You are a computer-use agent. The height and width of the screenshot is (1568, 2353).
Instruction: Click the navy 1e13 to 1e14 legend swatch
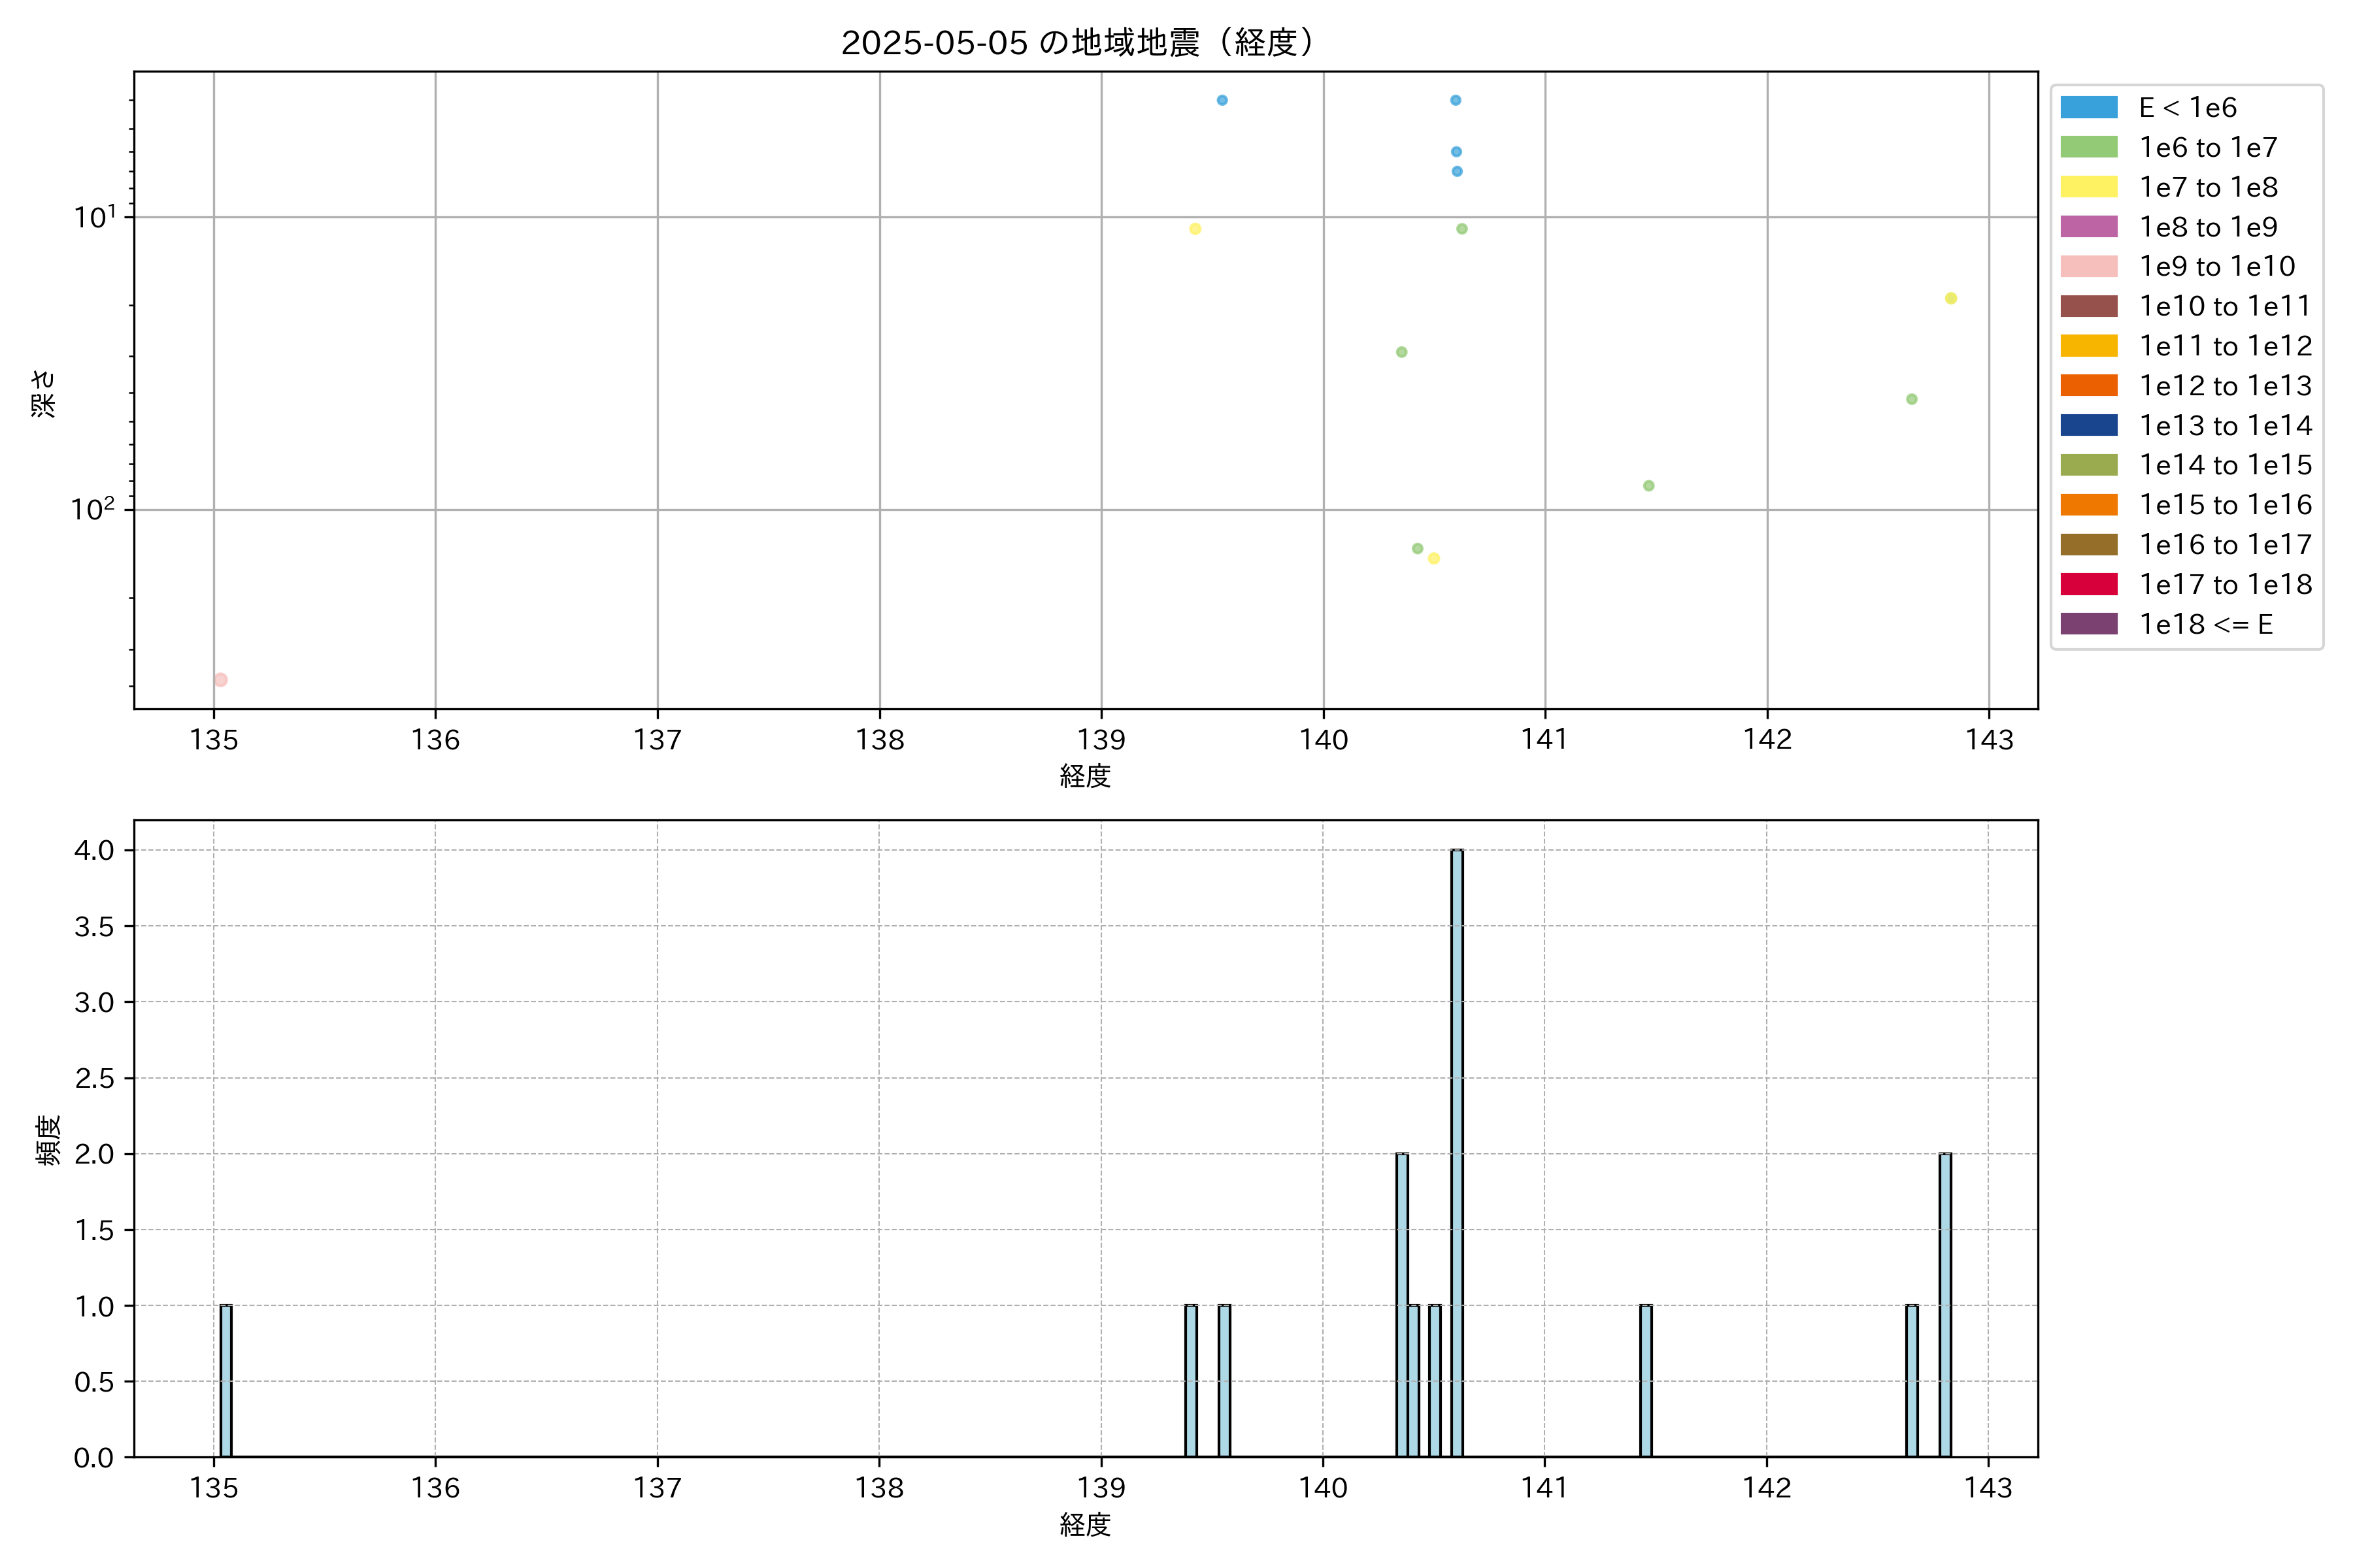pos(2088,425)
